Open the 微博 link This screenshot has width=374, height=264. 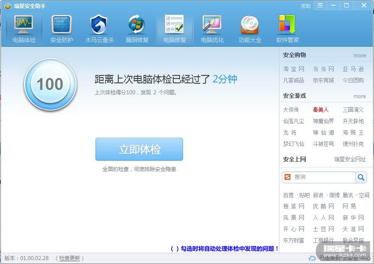tap(334, 196)
